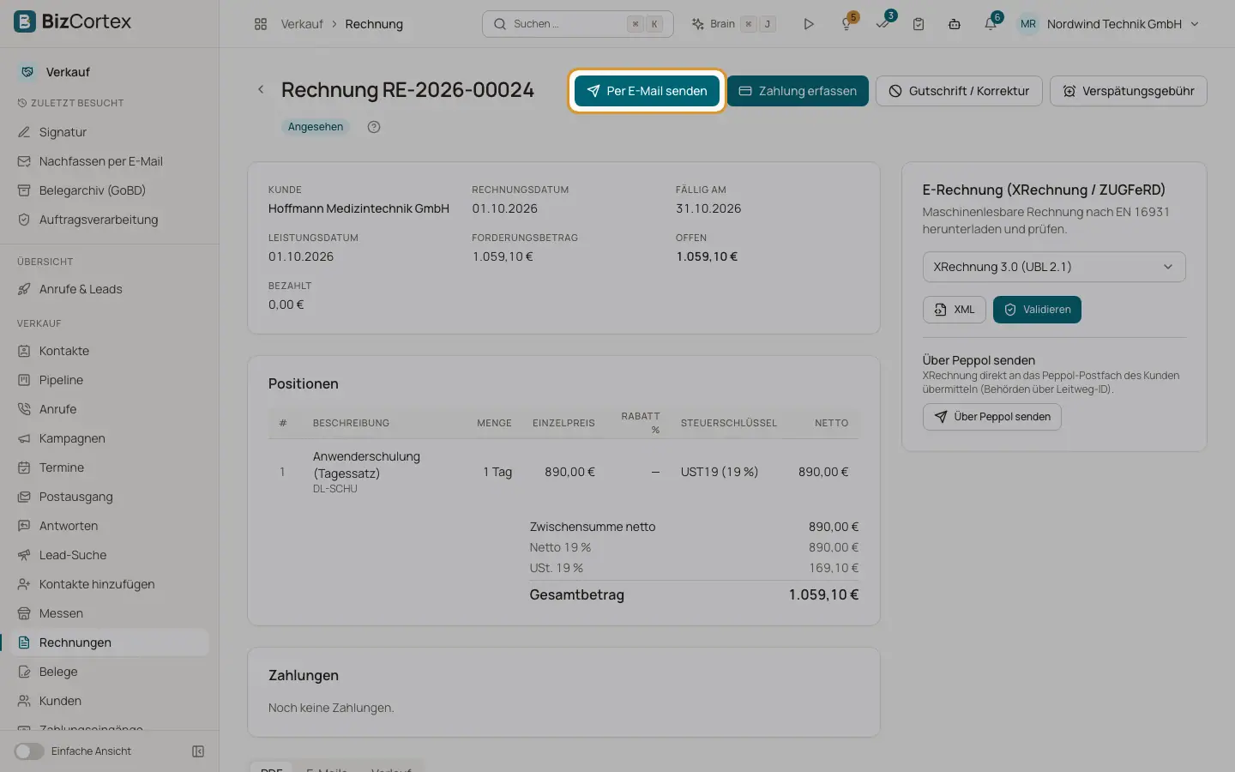Click the Verkauf breadcrumb link
The width and height of the screenshot is (1235, 772).
coord(302,24)
